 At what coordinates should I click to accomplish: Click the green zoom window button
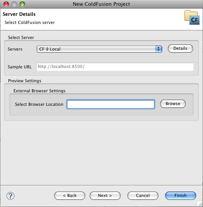pos(22,4)
